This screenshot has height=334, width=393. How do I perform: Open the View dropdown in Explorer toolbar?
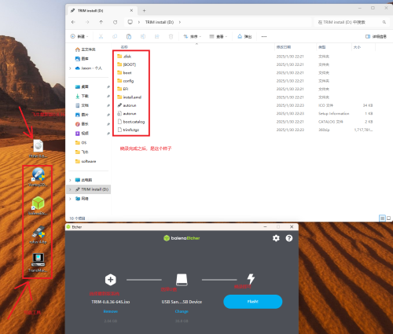(x=219, y=37)
